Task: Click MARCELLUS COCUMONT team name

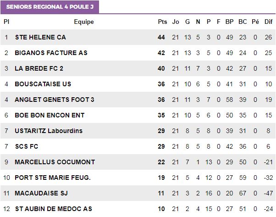Action: pos(55,162)
